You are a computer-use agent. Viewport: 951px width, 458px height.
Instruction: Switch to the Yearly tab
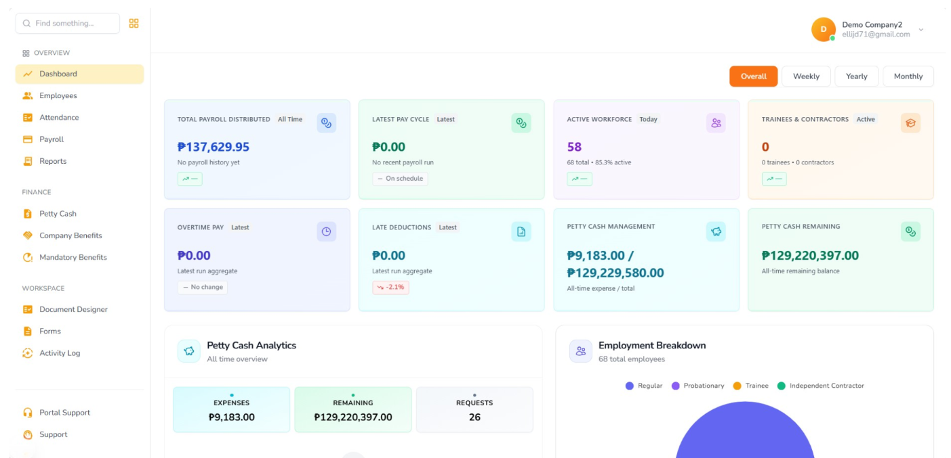pyautogui.click(x=857, y=76)
